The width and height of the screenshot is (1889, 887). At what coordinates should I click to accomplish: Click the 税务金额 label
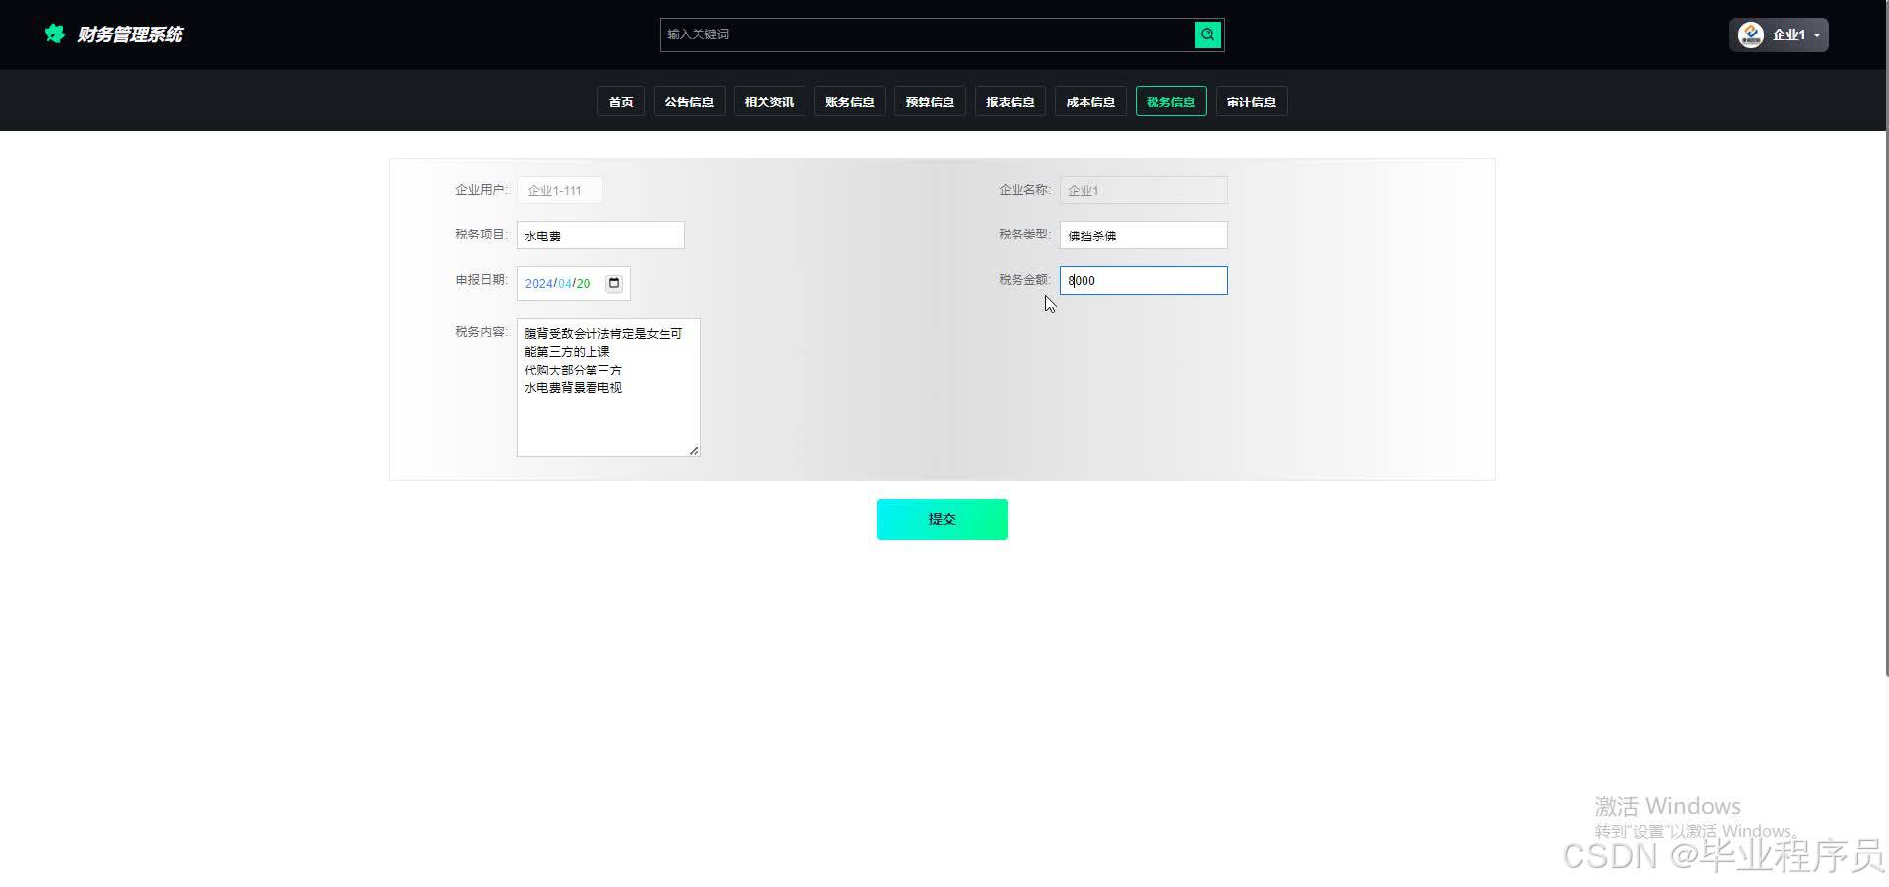(x=1024, y=280)
